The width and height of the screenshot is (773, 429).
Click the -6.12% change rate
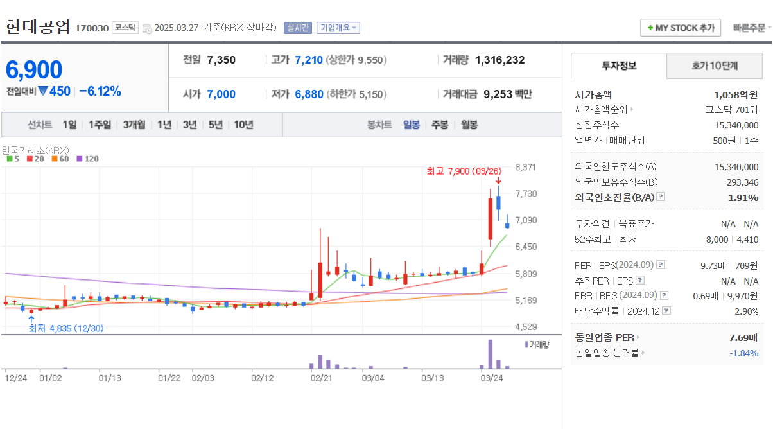pyautogui.click(x=100, y=91)
